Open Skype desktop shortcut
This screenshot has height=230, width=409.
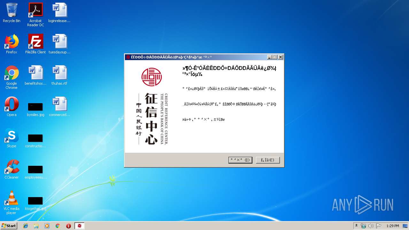coord(12,138)
